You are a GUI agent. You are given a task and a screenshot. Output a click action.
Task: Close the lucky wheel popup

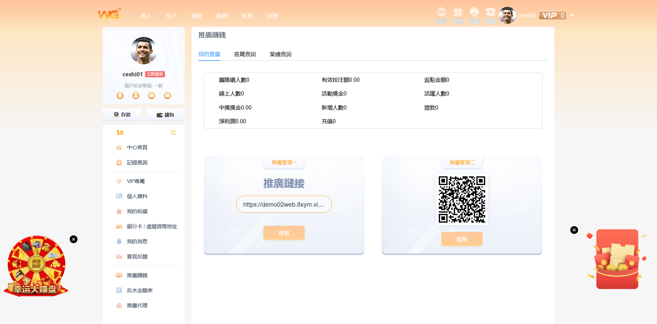pyautogui.click(x=74, y=239)
